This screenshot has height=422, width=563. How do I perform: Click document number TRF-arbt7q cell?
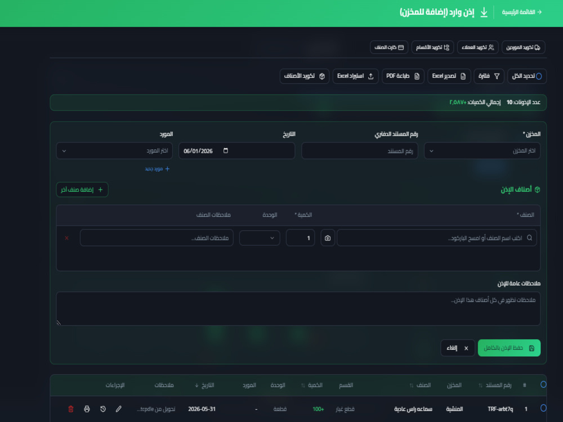coord(500,408)
